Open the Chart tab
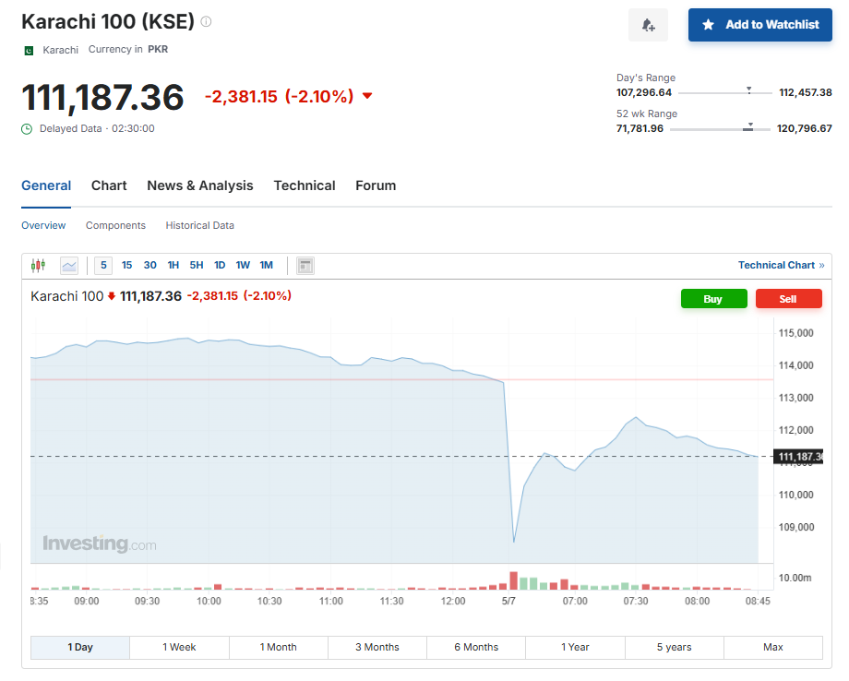Viewport: 849px width, 681px height. (109, 185)
